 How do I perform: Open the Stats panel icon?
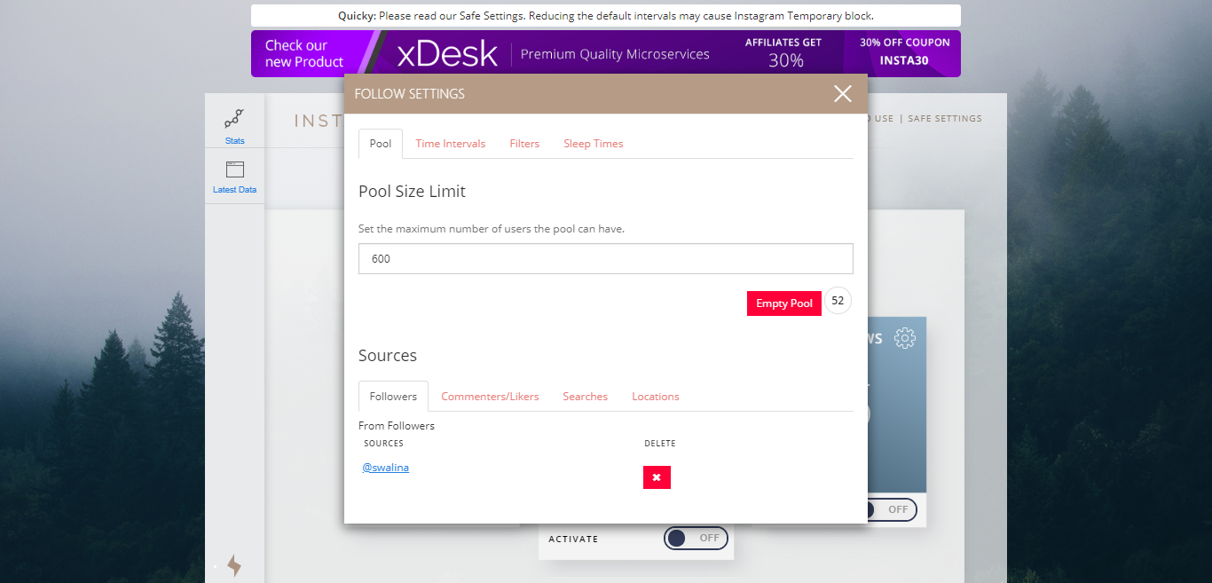[234, 121]
